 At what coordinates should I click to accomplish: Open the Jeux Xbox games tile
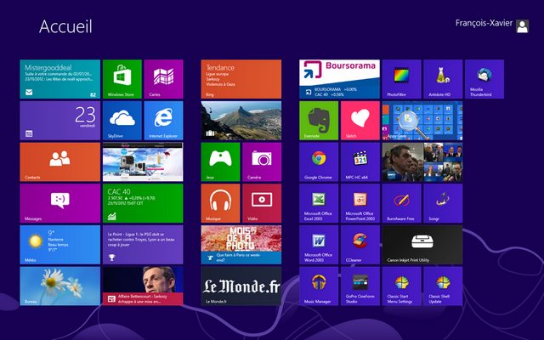pos(220,161)
